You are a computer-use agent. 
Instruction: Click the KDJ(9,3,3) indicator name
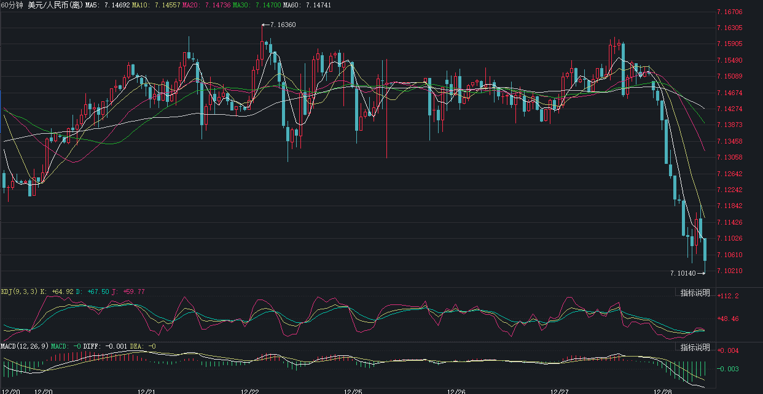pyautogui.click(x=19, y=292)
